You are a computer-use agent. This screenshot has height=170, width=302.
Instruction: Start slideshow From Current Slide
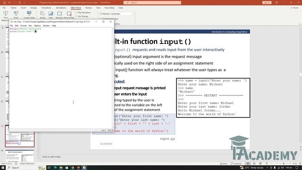point(16,15)
